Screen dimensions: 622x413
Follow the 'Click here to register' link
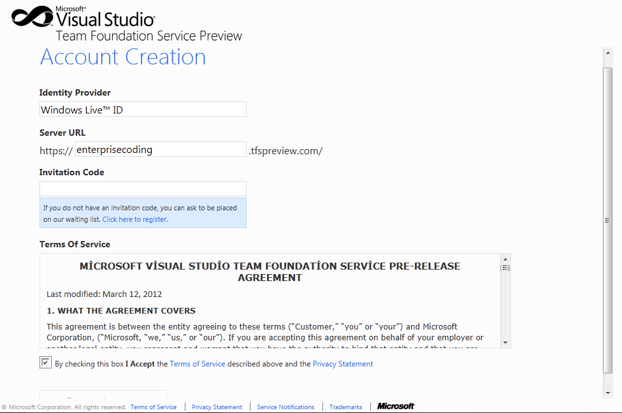click(x=135, y=219)
